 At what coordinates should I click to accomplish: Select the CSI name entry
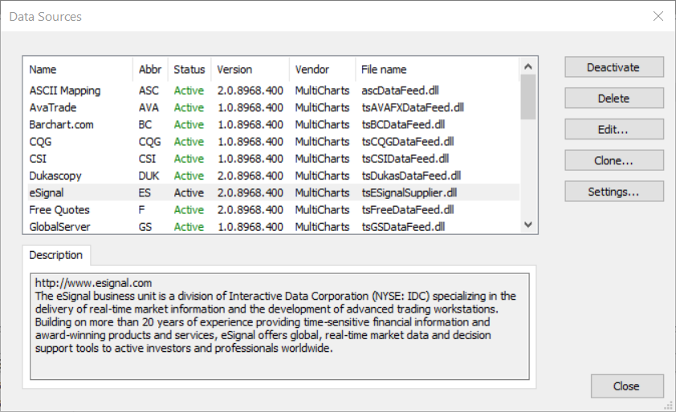(x=38, y=159)
